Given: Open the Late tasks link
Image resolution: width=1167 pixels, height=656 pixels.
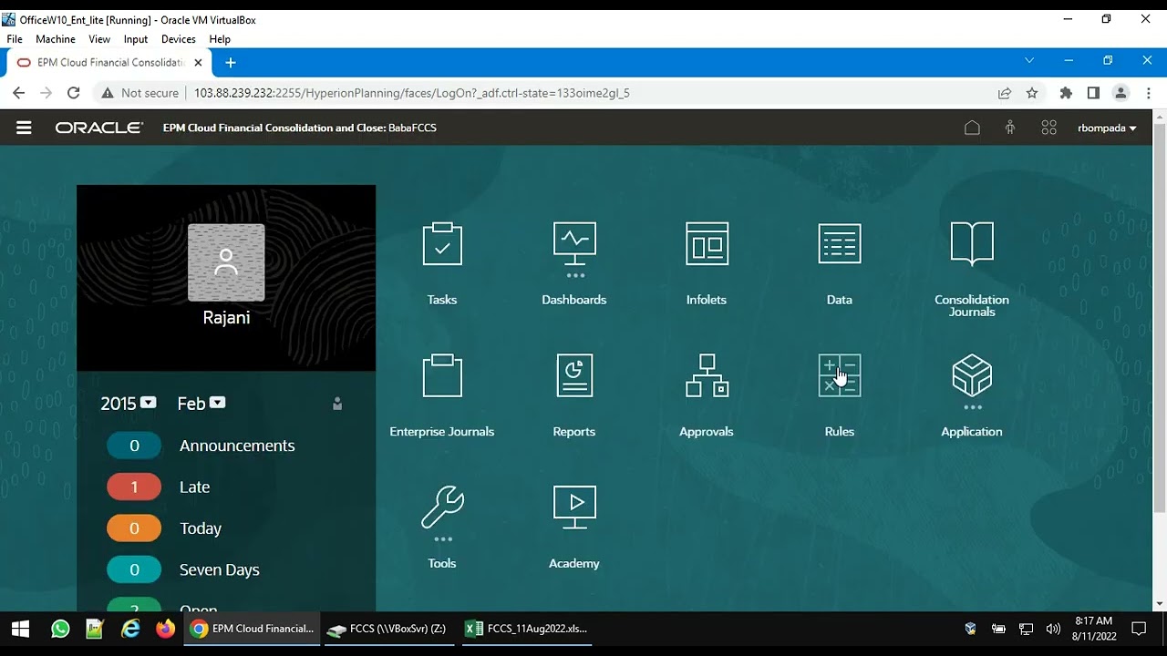Looking at the screenshot, I should [195, 487].
